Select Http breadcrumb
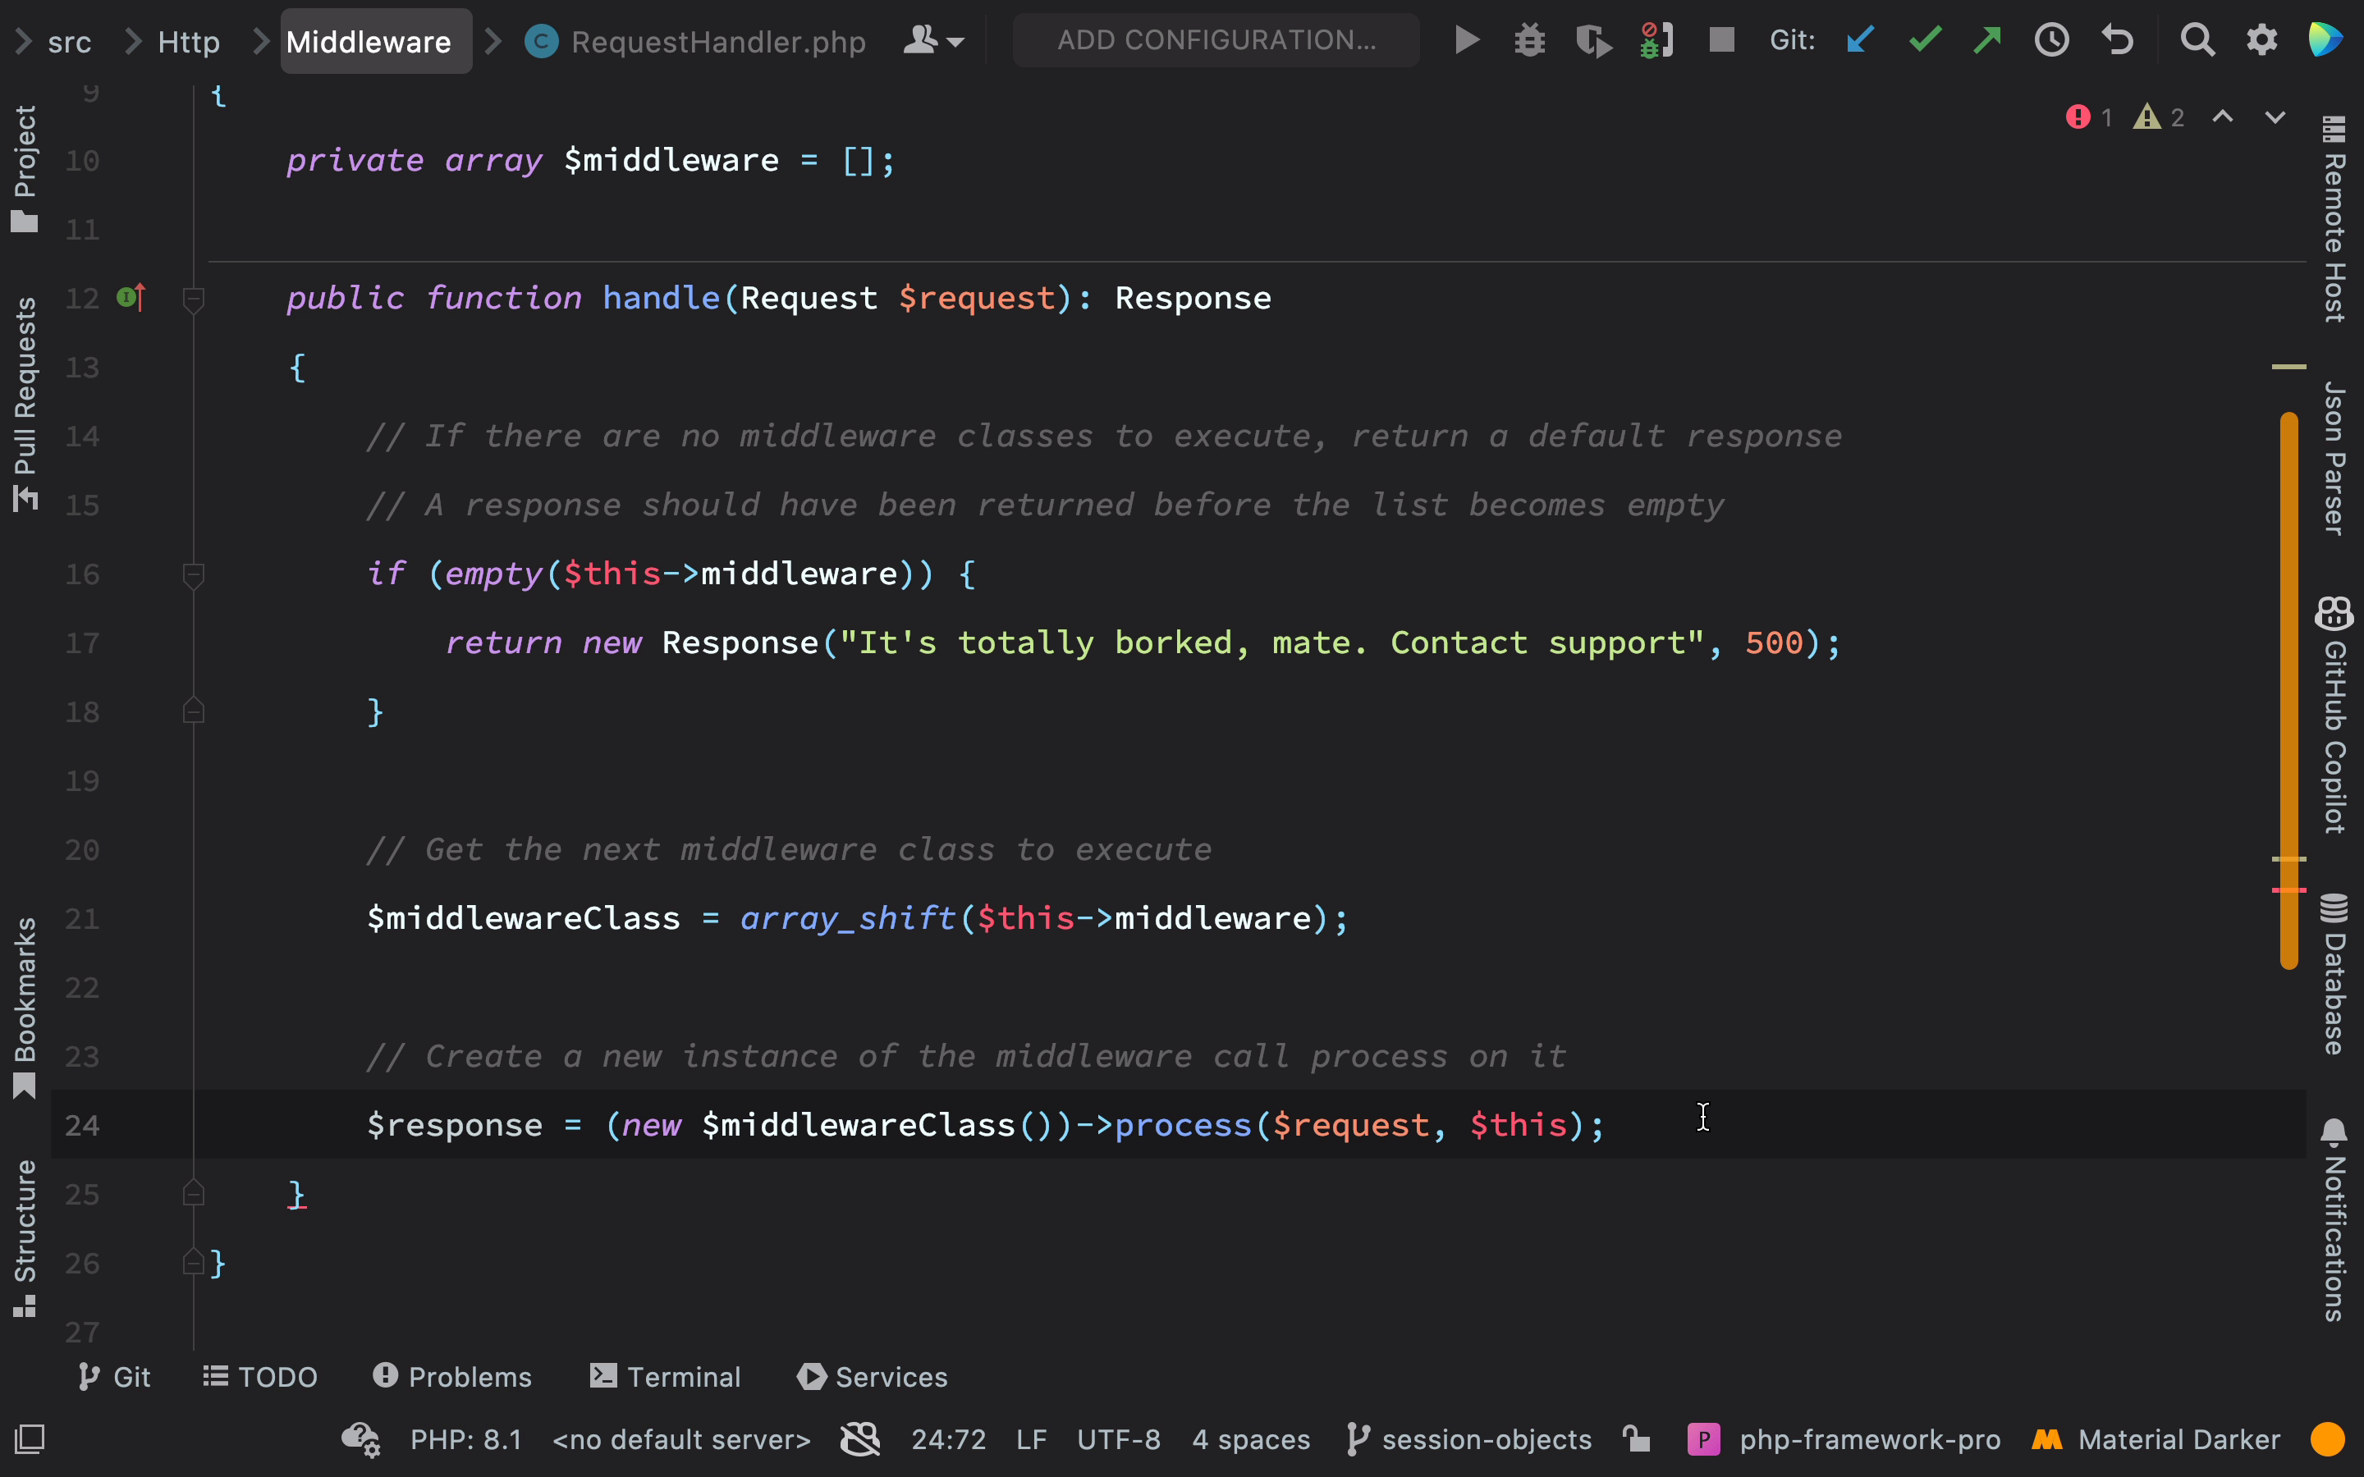This screenshot has height=1477, width=2364. (189, 42)
